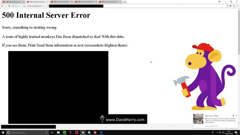The image size is (240, 135).
Task: Click the Cortana microphone icon
Action: 46,132
